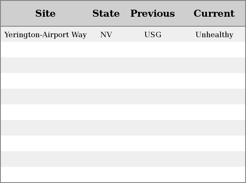Select the Yerington-Airport Way site cell
Viewport: 246px width, 183px height.
(45, 34)
